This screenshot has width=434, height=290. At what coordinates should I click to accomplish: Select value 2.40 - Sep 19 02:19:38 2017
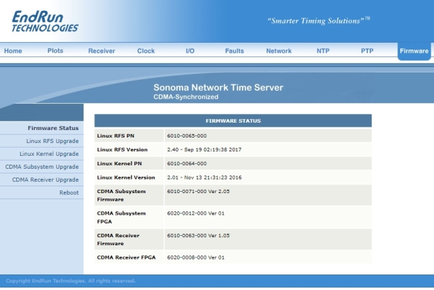click(x=204, y=150)
